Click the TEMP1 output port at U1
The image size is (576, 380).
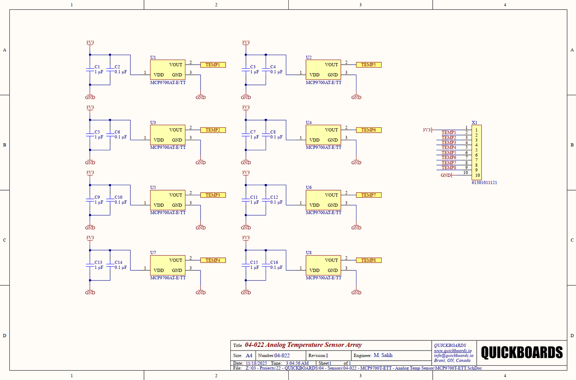(x=213, y=65)
